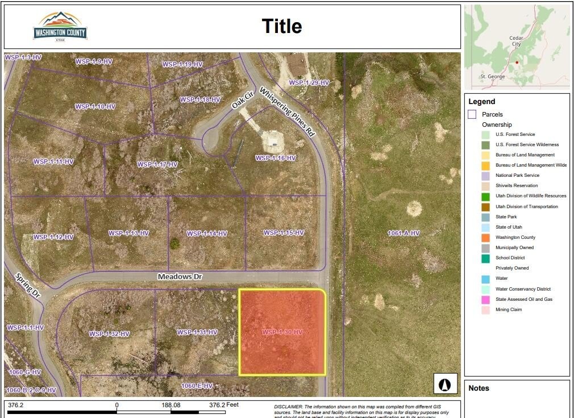
Task: Select parcel label WSP-1-16-HV
Action: coord(276,158)
